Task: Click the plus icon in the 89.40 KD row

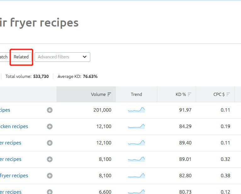Action: coord(50,143)
